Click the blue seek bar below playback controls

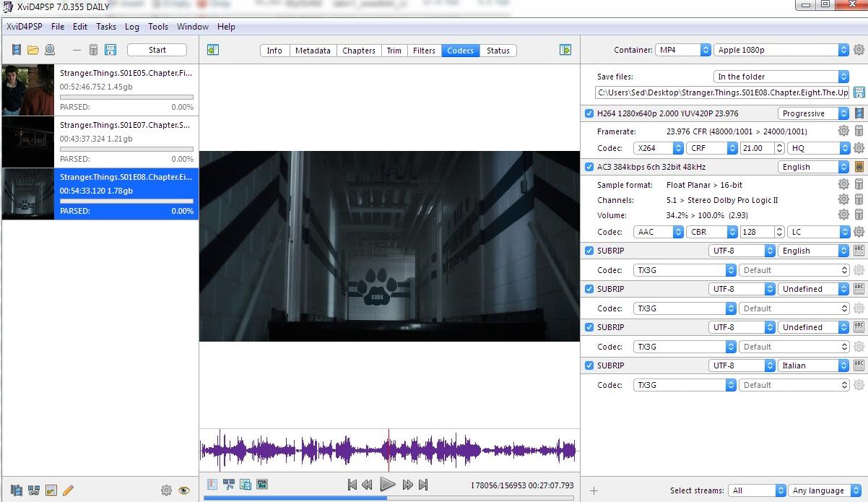click(x=389, y=498)
